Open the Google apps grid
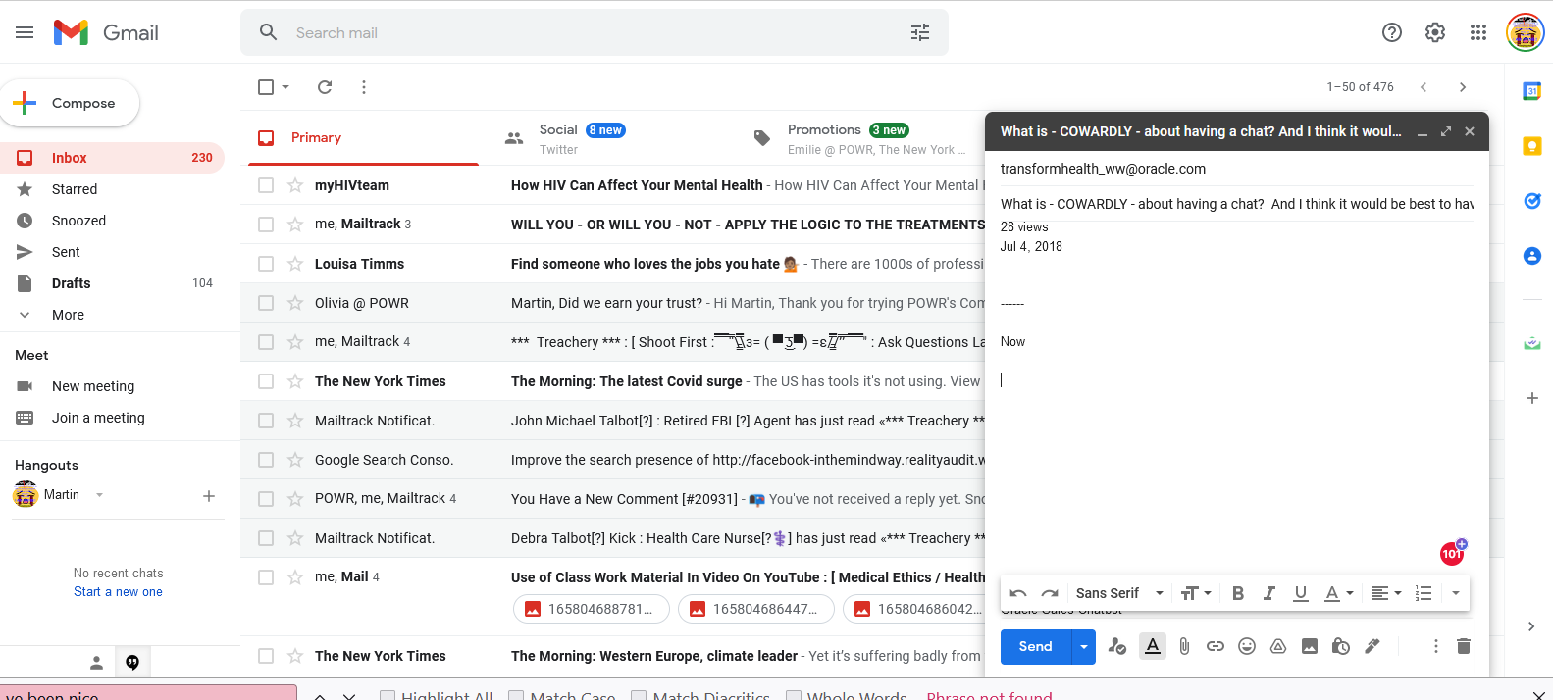 (x=1478, y=32)
